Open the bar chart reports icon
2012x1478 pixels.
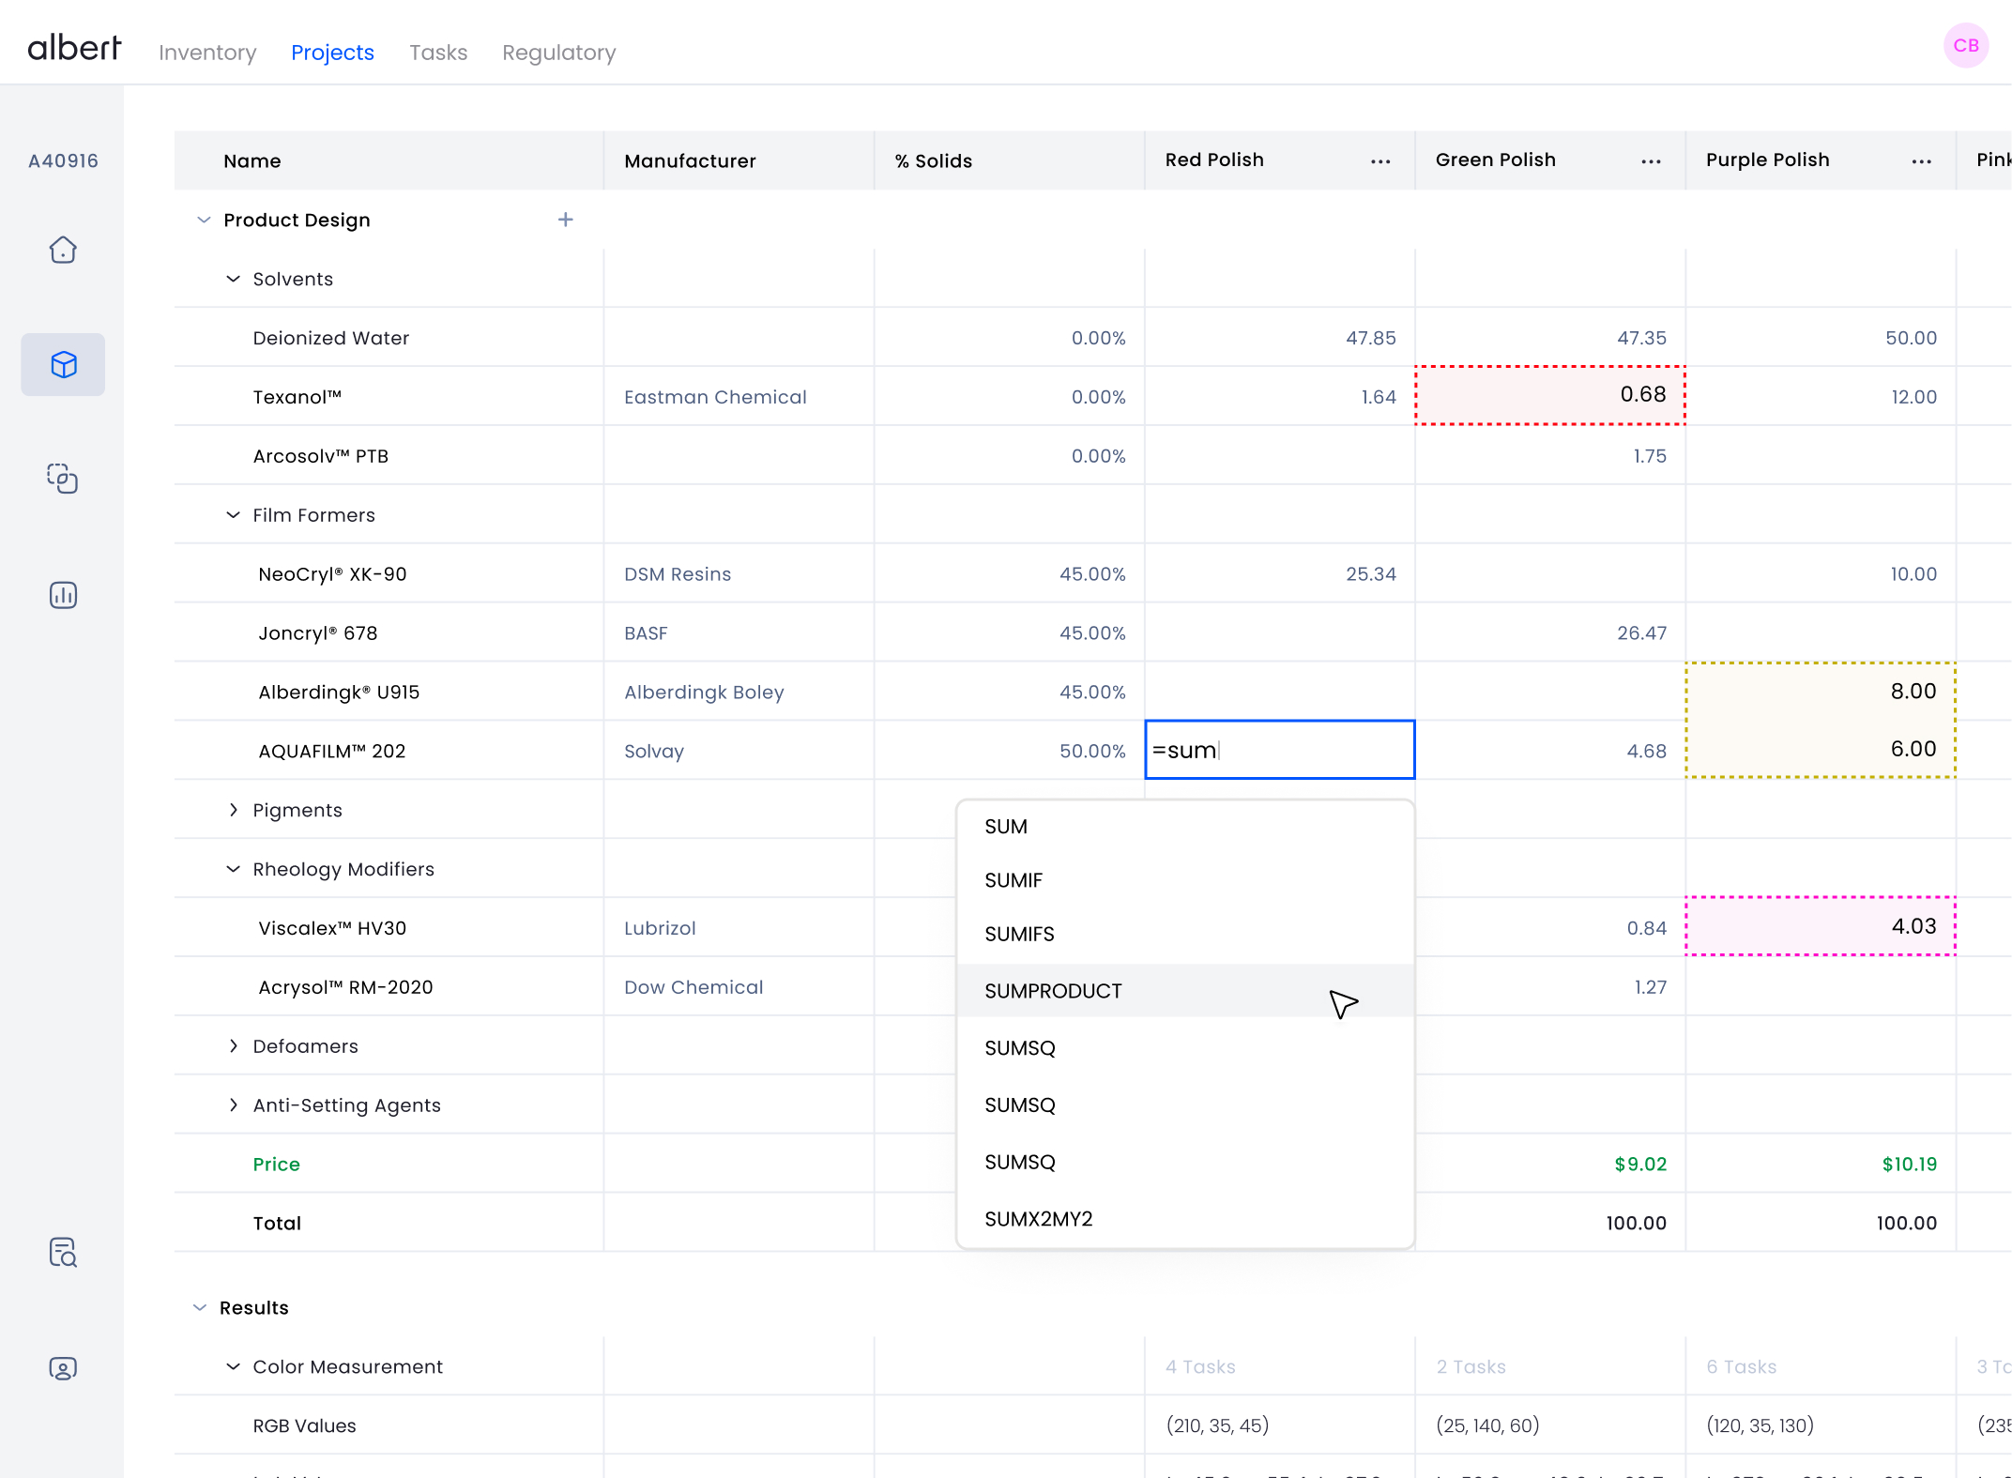63,595
